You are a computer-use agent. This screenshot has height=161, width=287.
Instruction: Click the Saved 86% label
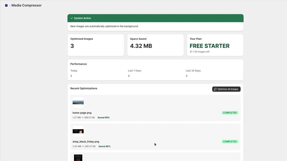[x=104, y=146]
